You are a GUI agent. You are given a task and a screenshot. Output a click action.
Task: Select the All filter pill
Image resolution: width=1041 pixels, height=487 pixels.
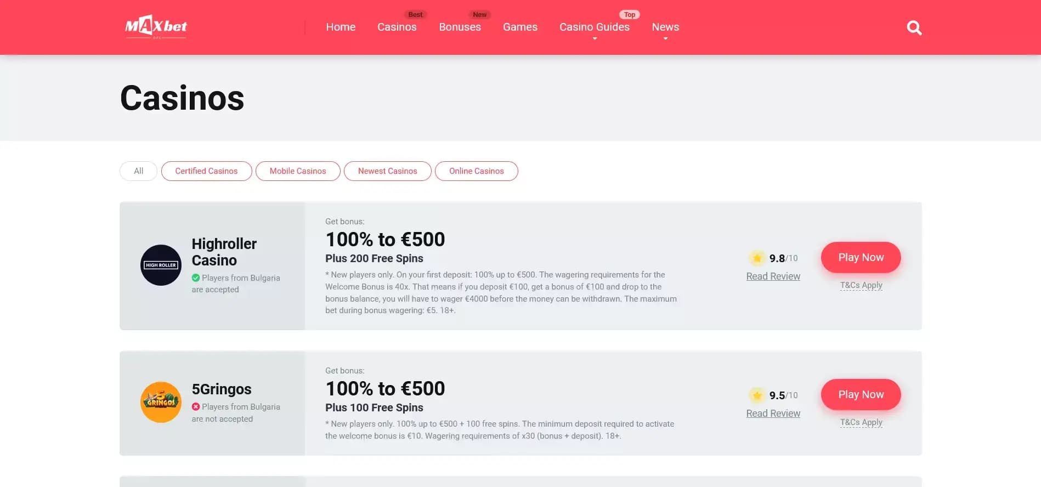point(138,171)
